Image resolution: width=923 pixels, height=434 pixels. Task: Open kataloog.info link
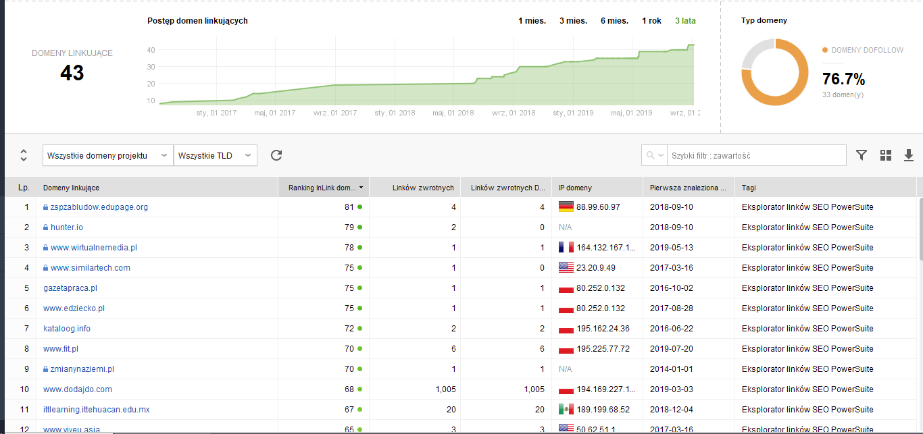pyautogui.click(x=67, y=329)
